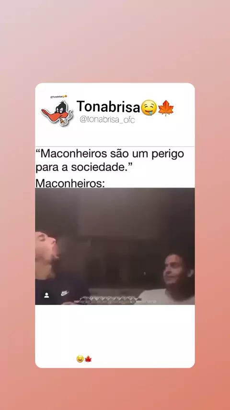
Task: Tap the "Maconheiros:" caption label
Action: pos(70,183)
